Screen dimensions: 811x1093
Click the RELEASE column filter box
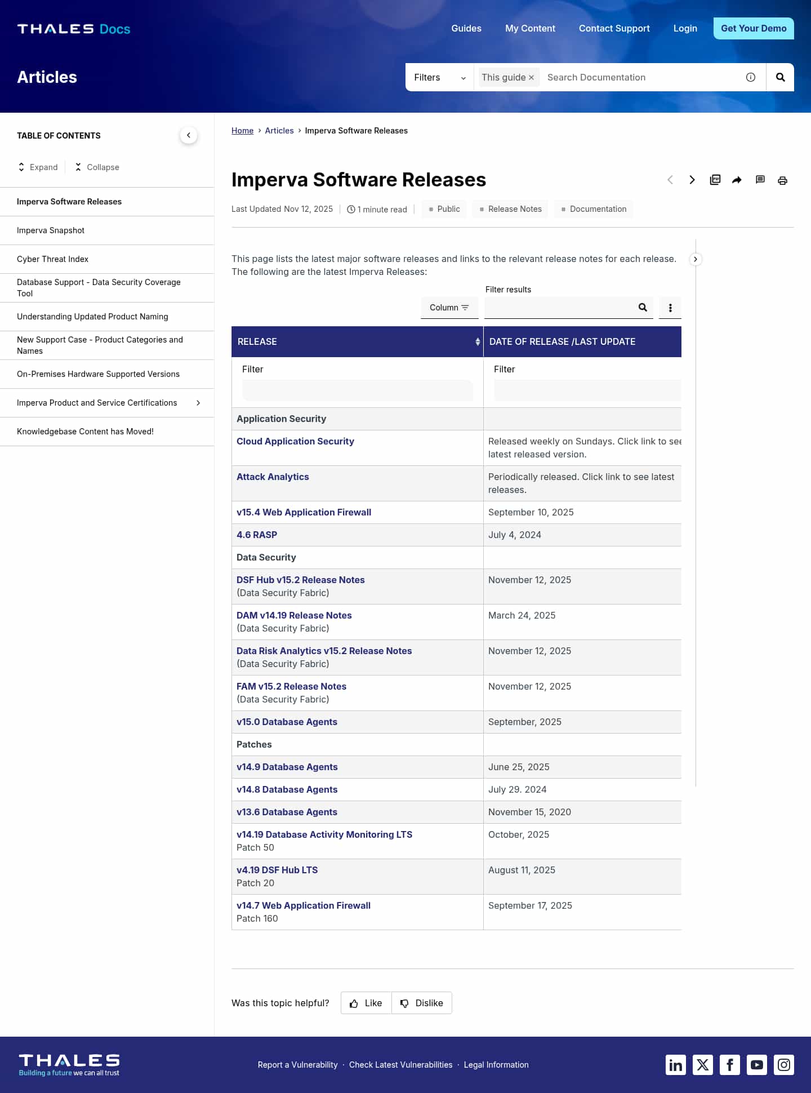click(358, 390)
